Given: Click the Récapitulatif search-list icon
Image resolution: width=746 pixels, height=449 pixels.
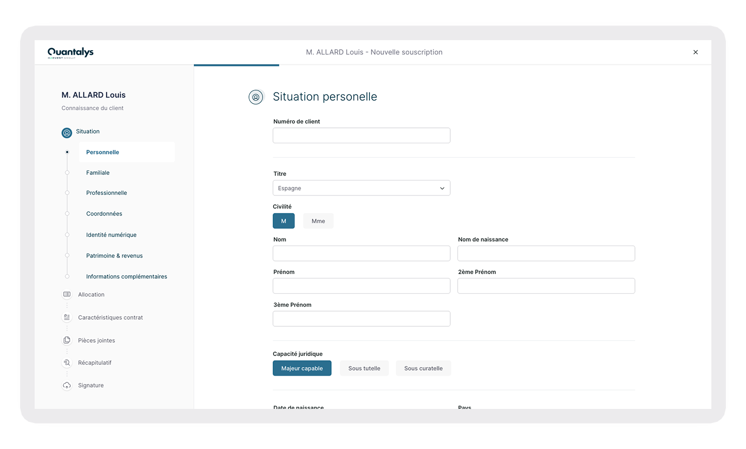Looking at the screenshot, I should (67, 362).
